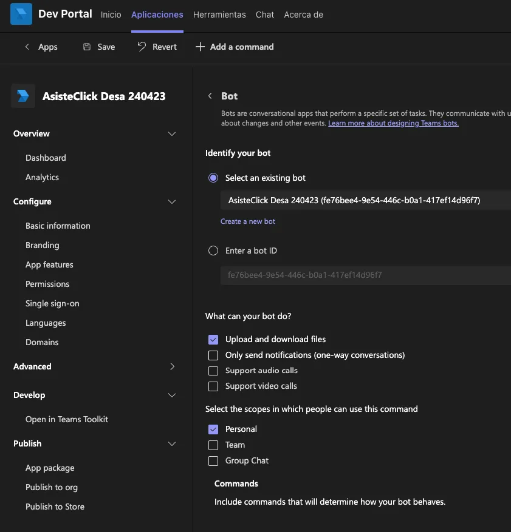Collapse the Configure section
This screenshot has width=511, height=532.
coord(172,201)
